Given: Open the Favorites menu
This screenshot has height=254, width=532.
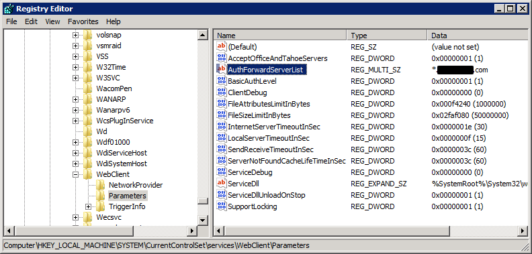Looking at the screenshot, I should tap(83, 21).
